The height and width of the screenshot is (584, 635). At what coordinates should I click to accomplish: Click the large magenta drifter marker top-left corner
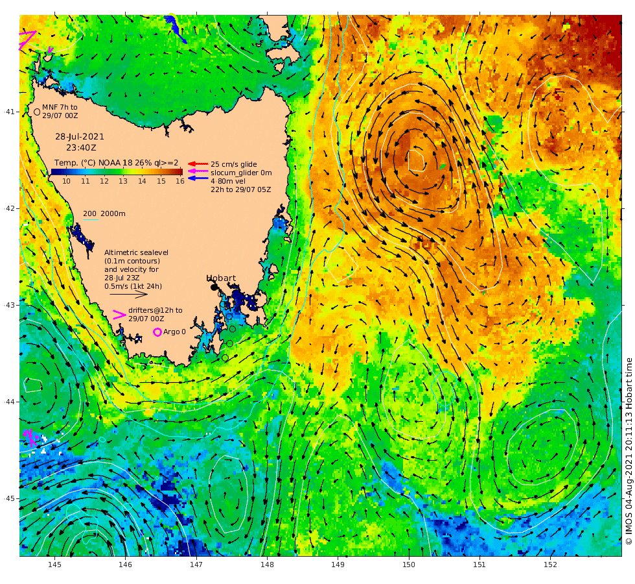[x=27, y=40]
